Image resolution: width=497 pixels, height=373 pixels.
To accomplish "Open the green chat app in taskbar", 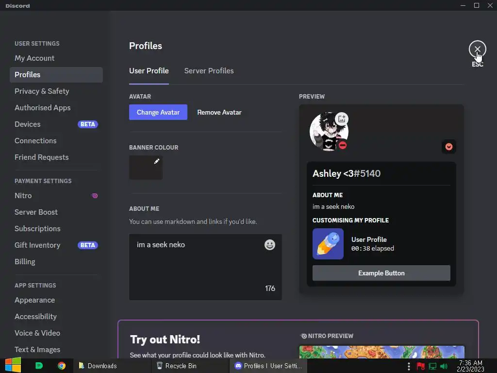I will pos(39,366).
